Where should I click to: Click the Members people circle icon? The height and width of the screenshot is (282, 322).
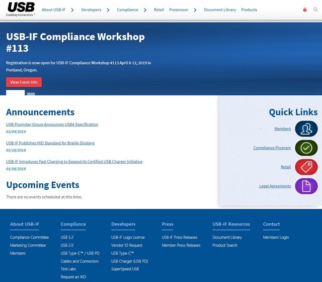pos(306,129)
